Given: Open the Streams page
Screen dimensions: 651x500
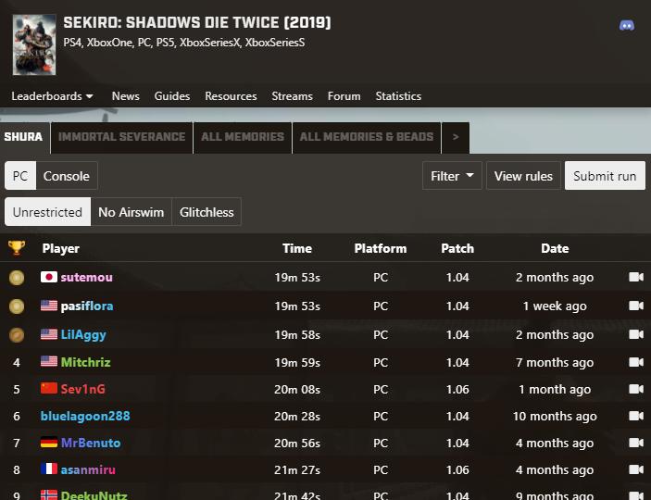Looking at the screenshot, I should pyautogui.click(x=292, y=96).
